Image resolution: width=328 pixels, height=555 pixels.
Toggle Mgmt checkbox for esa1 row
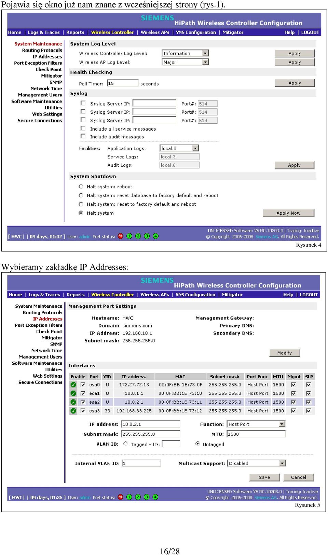click(293, 393)
